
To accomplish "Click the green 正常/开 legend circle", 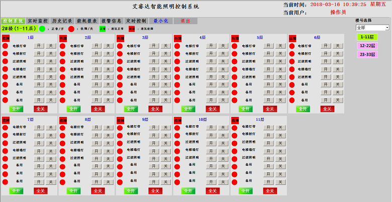I will (x=42, y=29).
